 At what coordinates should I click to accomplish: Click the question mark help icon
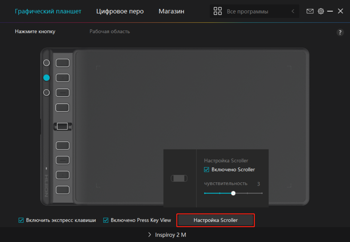coord(340,33)
